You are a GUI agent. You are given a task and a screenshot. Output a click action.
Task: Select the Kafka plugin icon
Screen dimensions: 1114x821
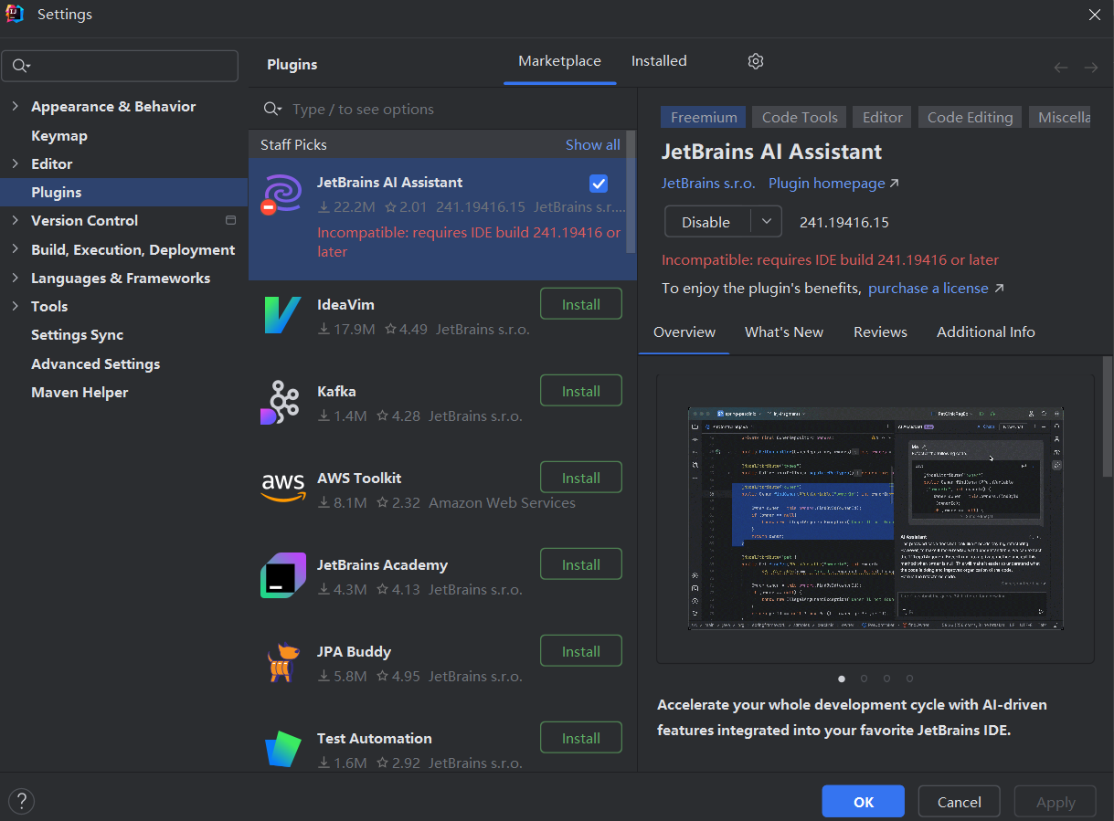[x=280, y=402]
